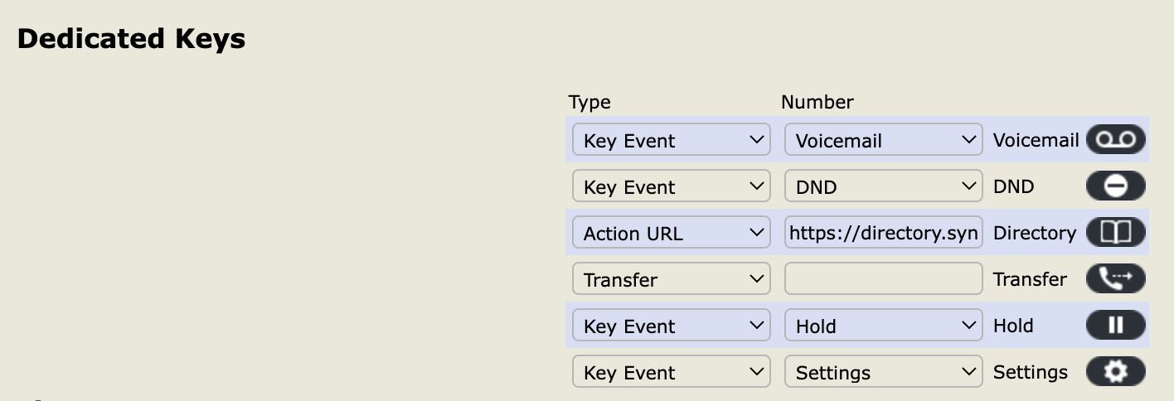This screenshot has width=1174, height=401.
Task: Expand the Transfer type dropdown
Action: [671, 280]
